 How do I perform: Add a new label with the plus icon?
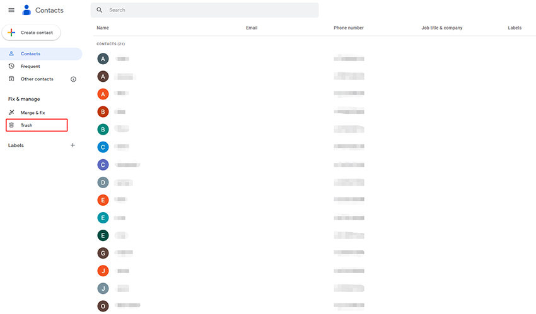click(x=73, y=145)
